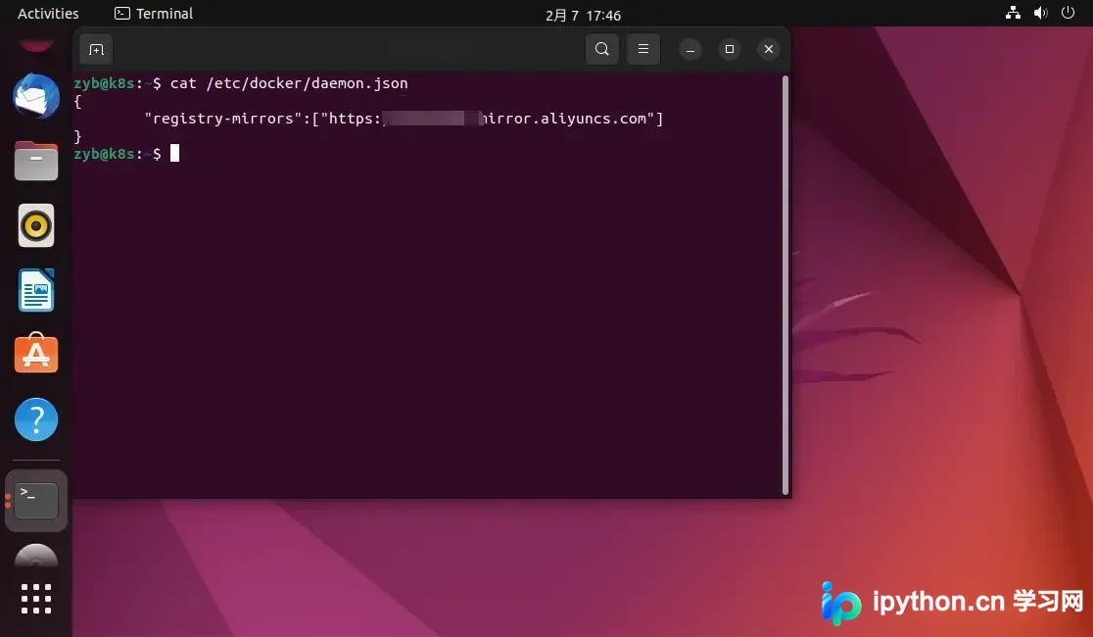Maximize the terminal window
1093x637 pixels.
729,49
